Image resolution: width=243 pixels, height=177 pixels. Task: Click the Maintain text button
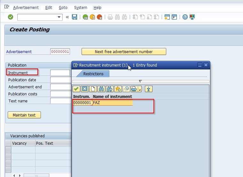coord(24,115)
